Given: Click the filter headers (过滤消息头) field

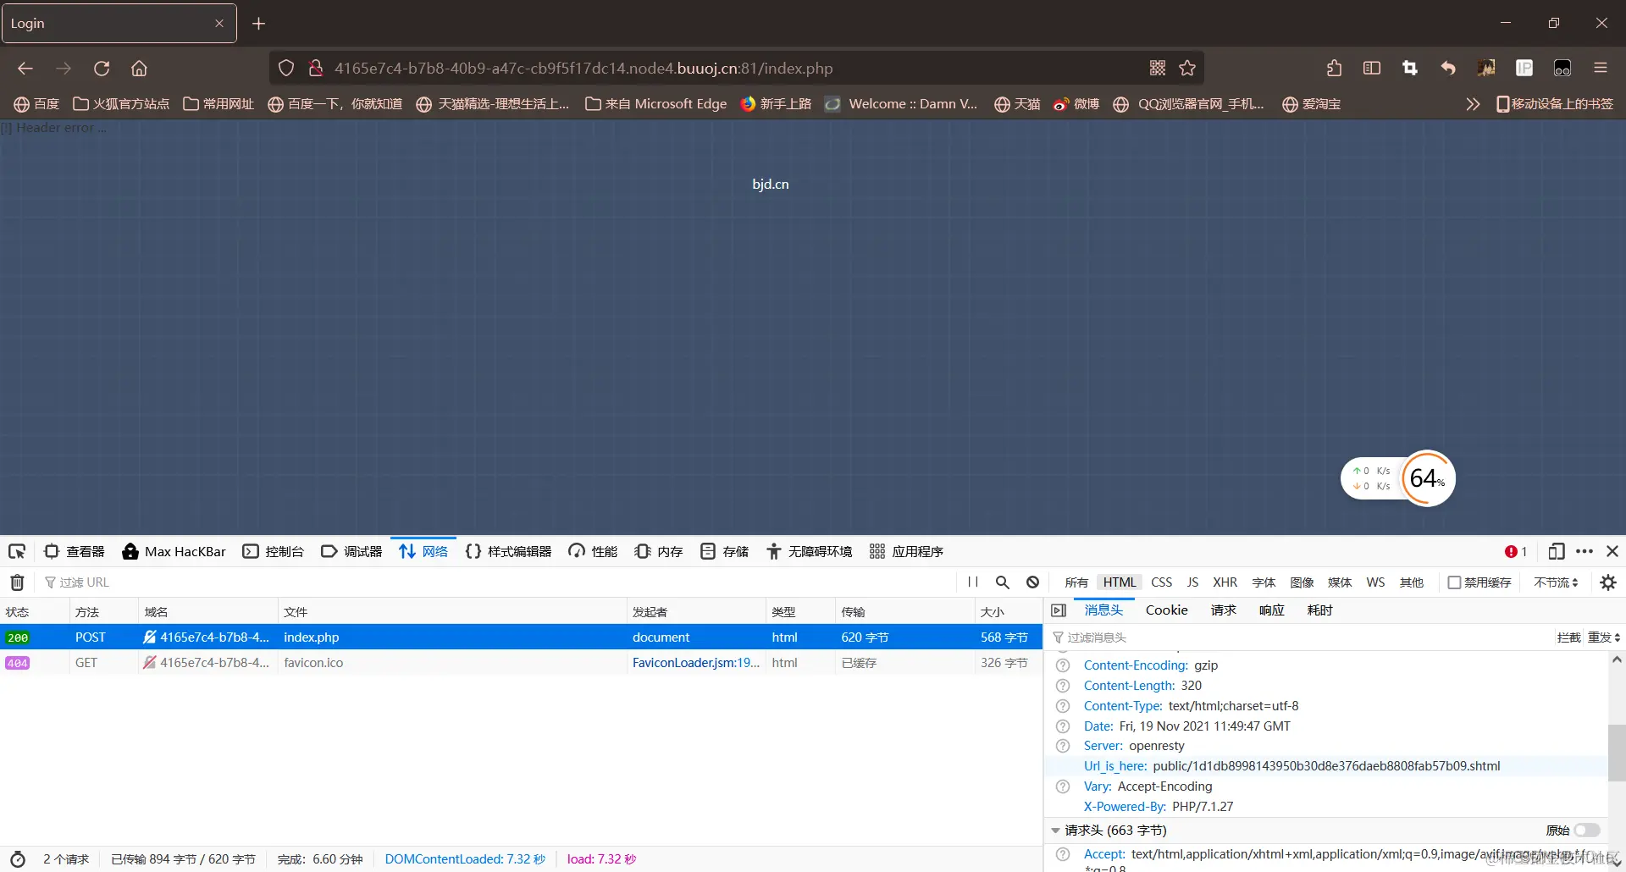Looking at the screenshot, I should (x=1300, y=637).
